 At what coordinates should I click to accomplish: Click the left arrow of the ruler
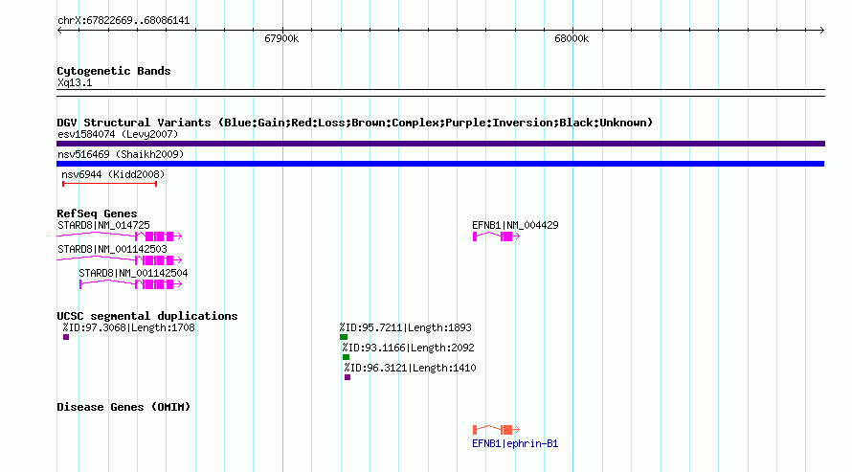(59, 31)
